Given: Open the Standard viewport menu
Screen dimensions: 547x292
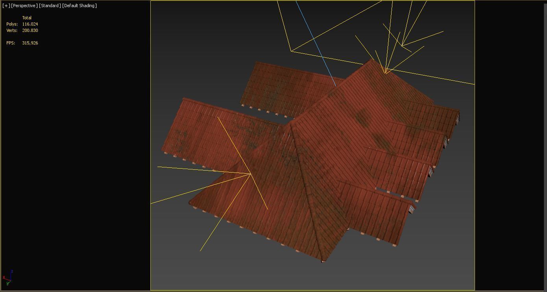Looking at the screenshot, I should pyautogui.click(x=50, y=6).
